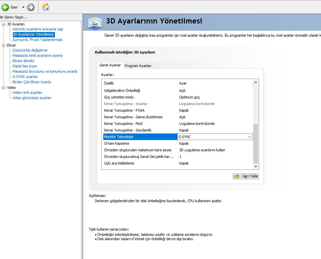Open Video renk ayarları page

(x=27, y=92)
